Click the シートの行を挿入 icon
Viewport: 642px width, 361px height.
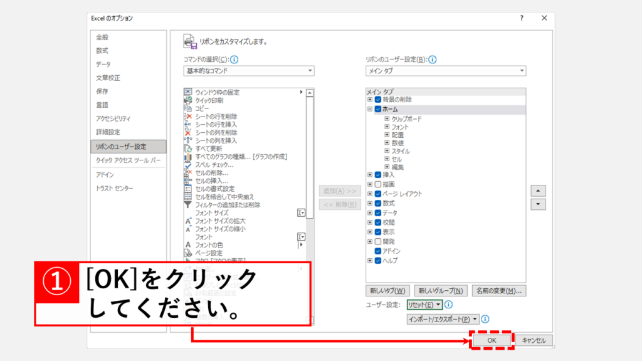188,125
